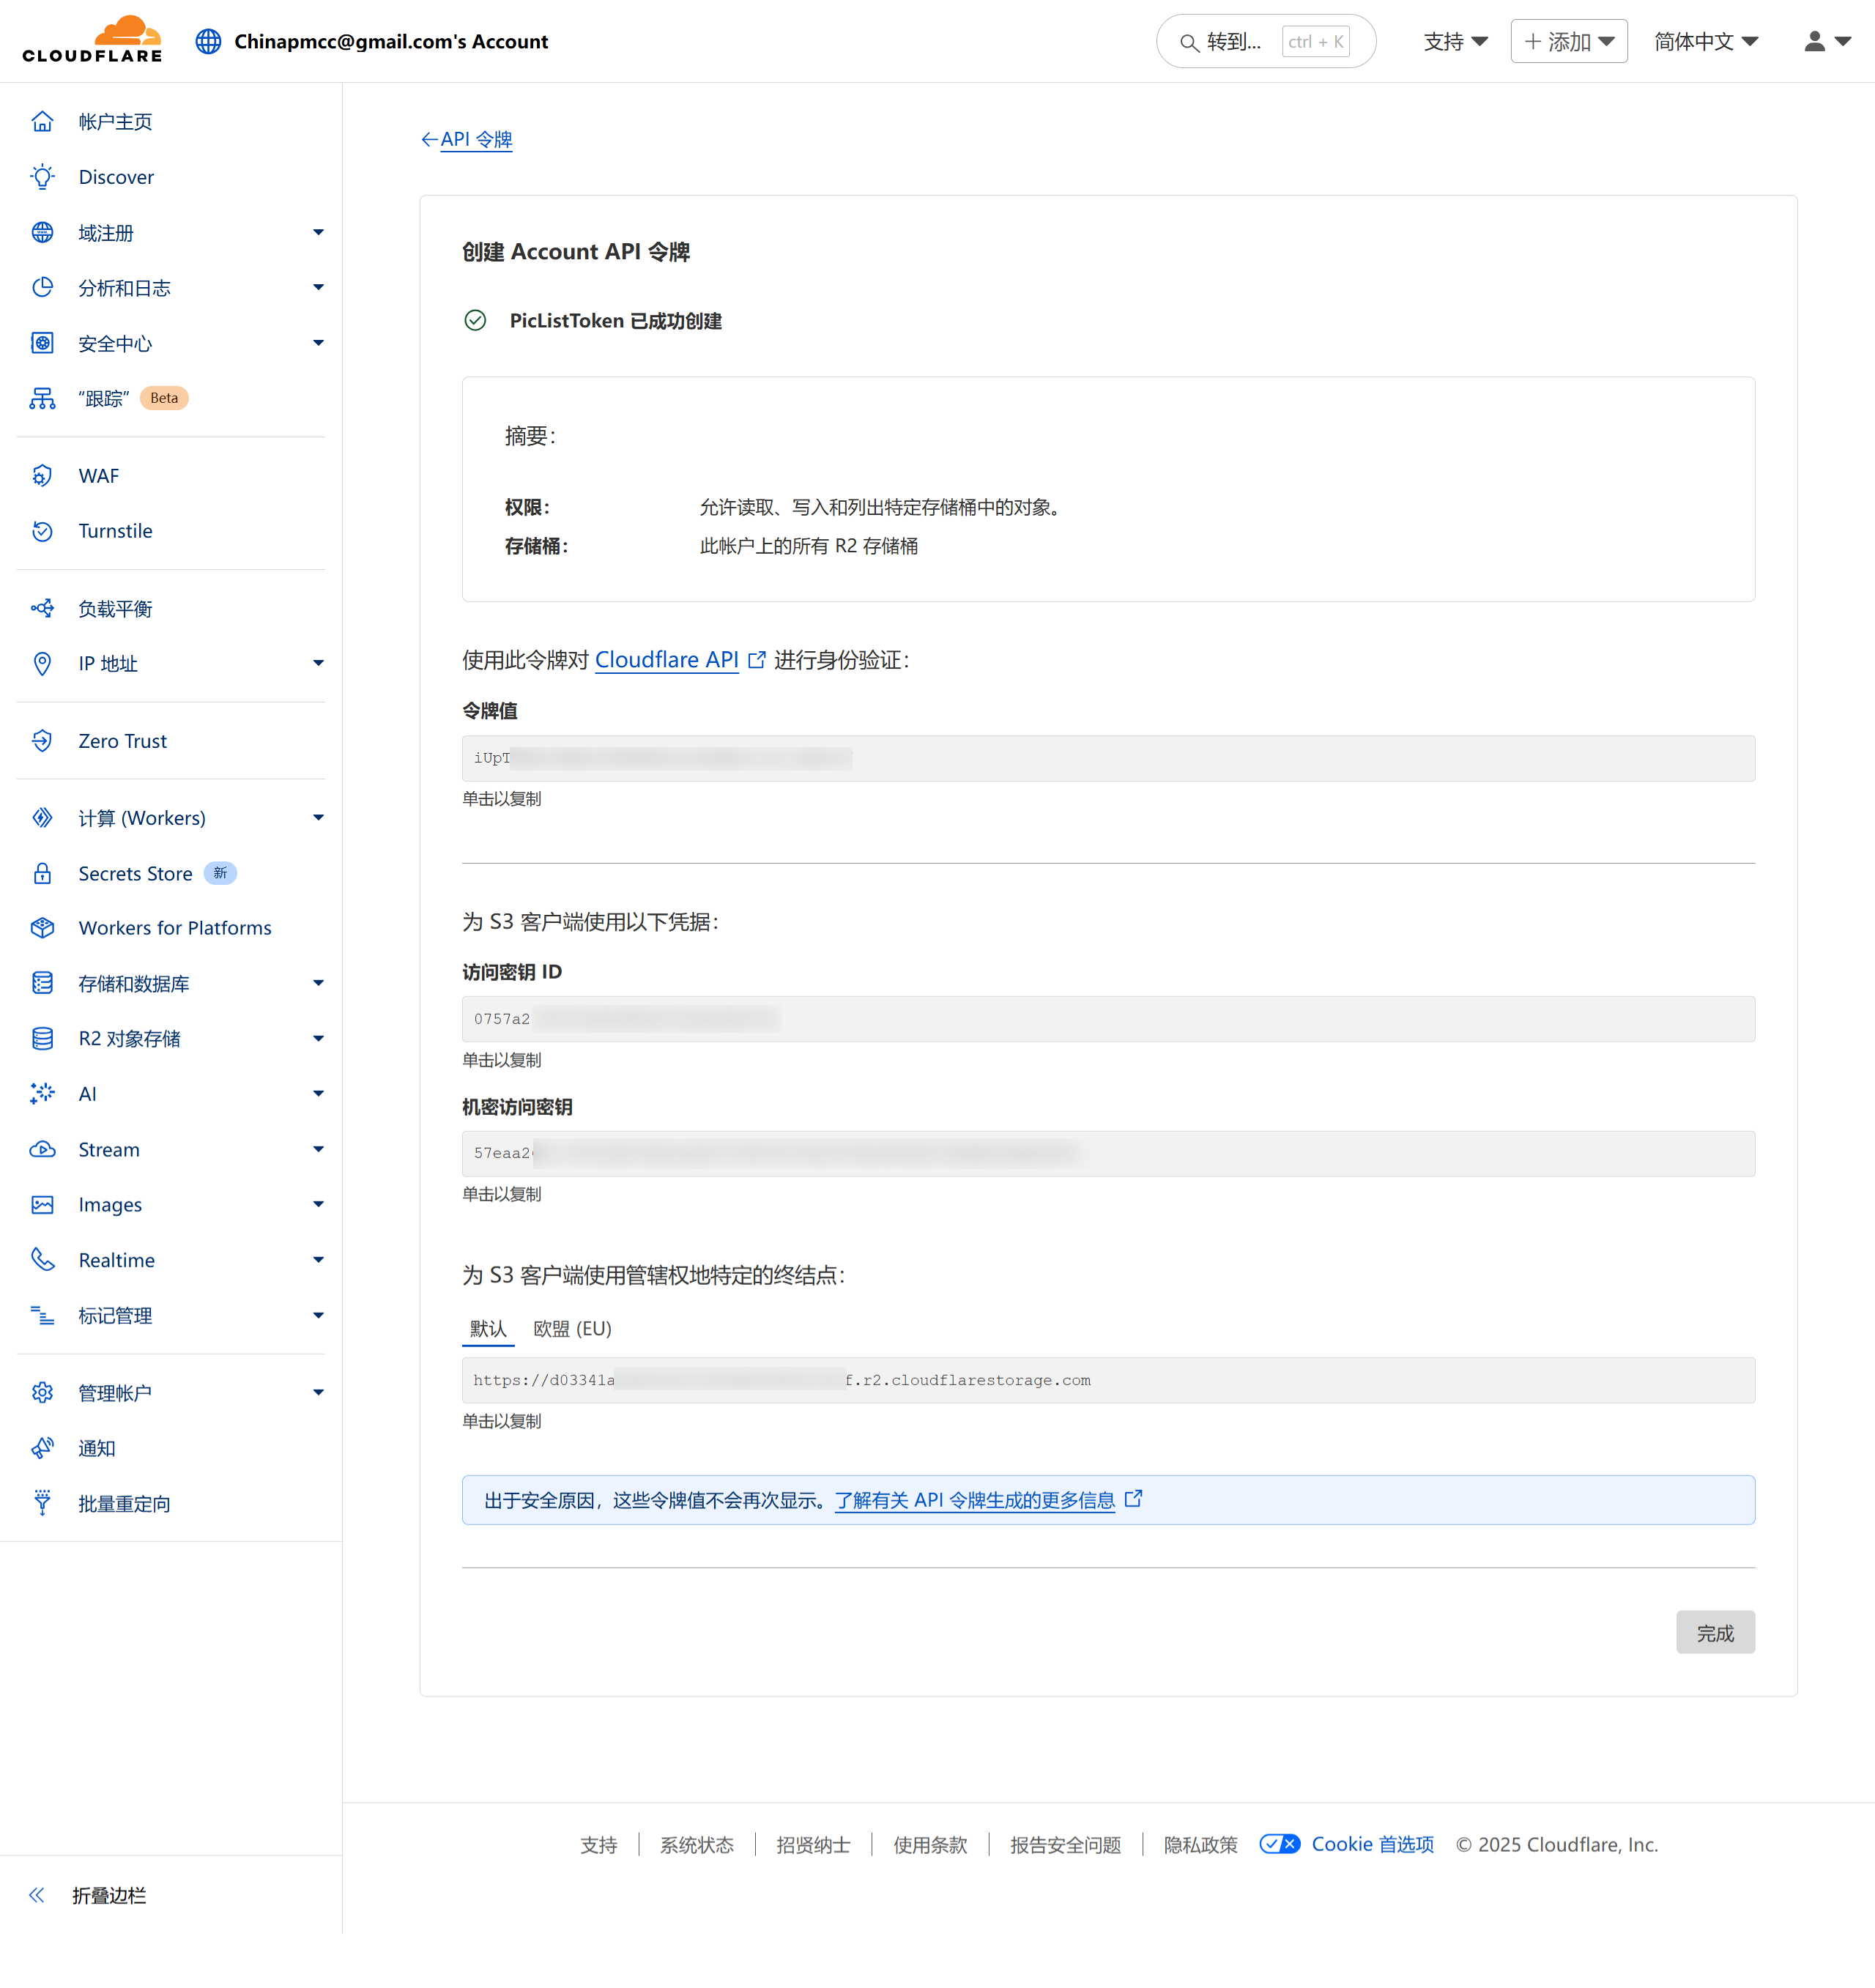Viewport: 1875px width, 1988px height.
Task: Click the Turnstile sidebar icon
Action: click(42, 531)
